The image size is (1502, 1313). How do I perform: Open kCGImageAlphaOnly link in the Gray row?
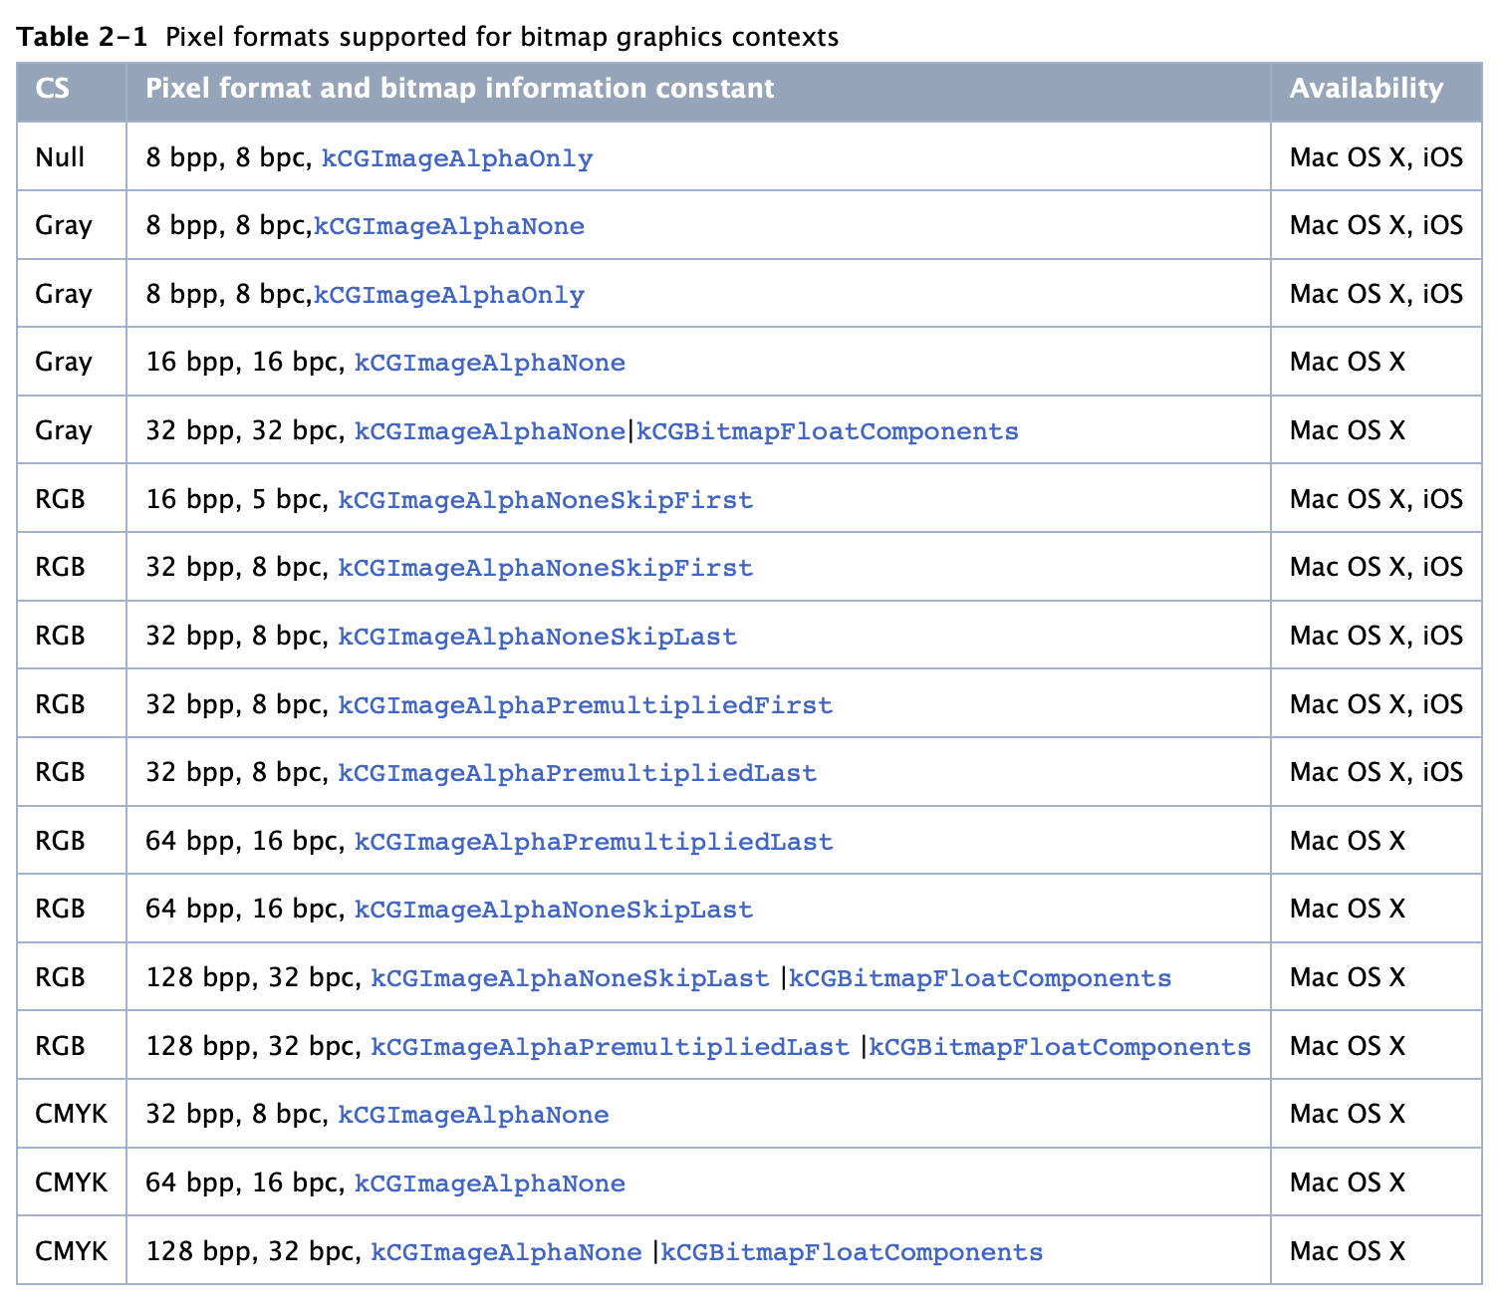pyautogui.click(x=449, y=295)
